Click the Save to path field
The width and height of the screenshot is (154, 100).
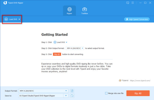pyautogui.click(x=41, y=96)
